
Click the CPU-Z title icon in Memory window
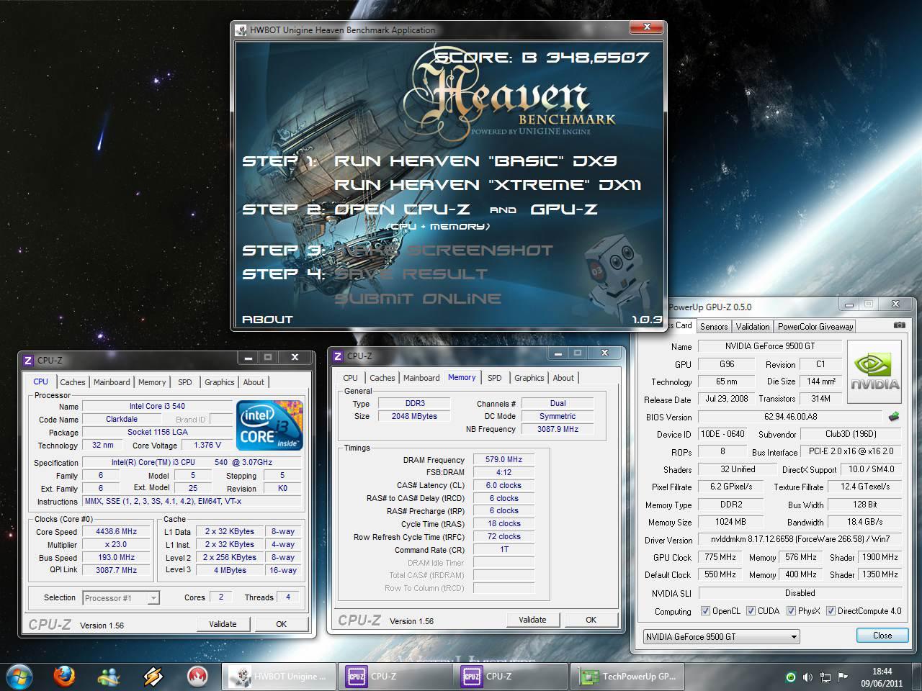(x=338, y=356)
